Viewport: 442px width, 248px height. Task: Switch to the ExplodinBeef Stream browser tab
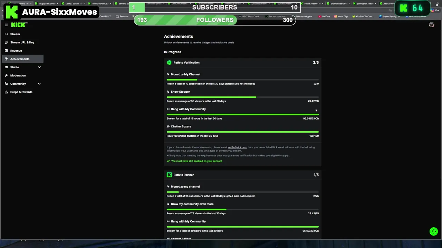point(338,3)
